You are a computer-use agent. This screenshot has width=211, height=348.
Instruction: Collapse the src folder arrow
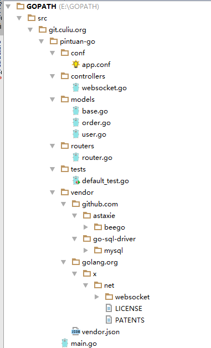click(19, 18)
